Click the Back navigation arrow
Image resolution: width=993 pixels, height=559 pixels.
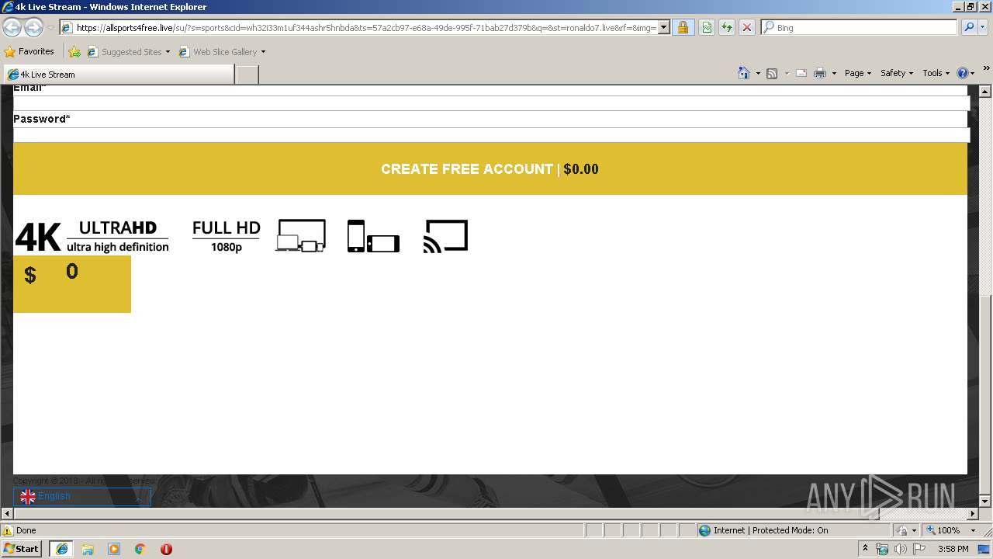click(x=12, y=28)
